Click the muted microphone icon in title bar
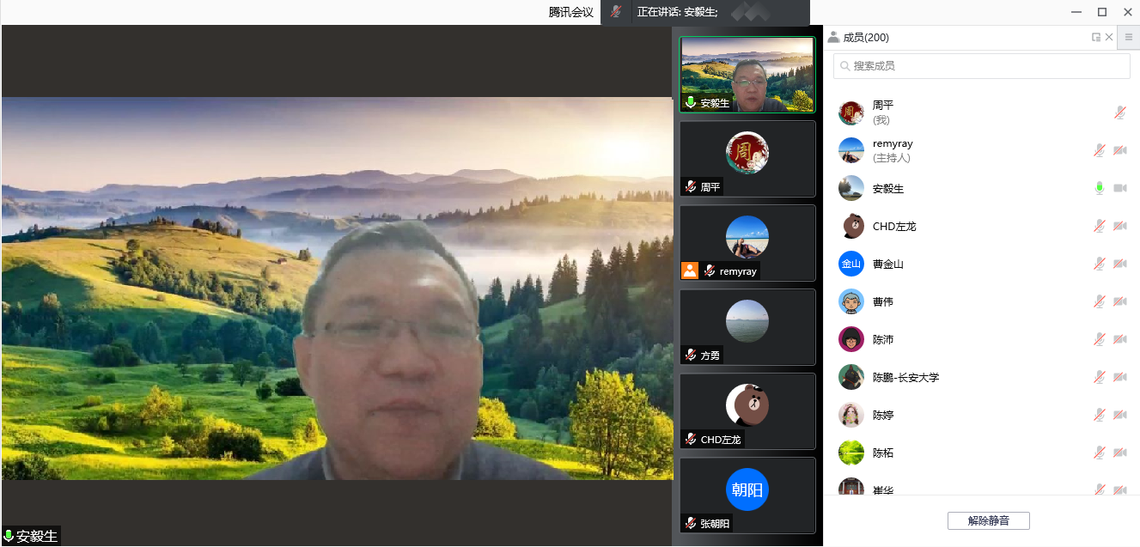 [615, 12]
